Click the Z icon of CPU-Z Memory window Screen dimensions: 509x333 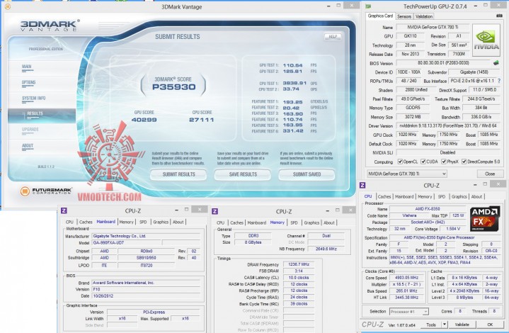[x=215, y=211]
